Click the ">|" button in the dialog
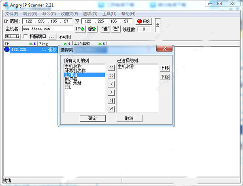 (111, 100)
